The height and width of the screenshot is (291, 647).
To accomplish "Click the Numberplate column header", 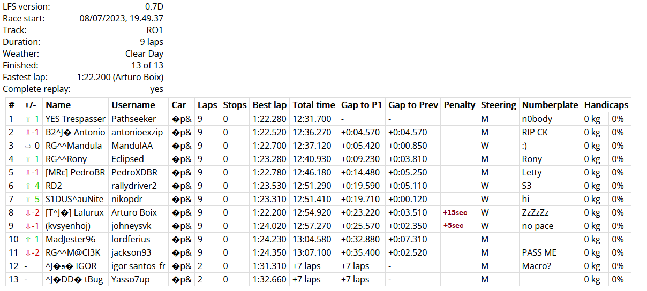I will [x=550, y=105].
